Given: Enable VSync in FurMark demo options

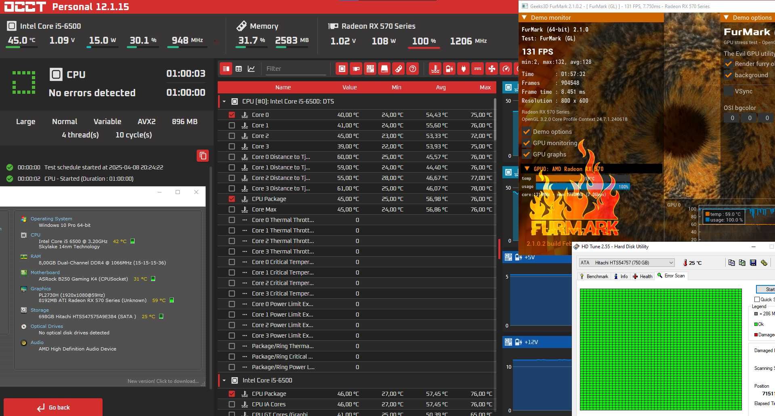Looking at the screenshot, I should 729,91.
